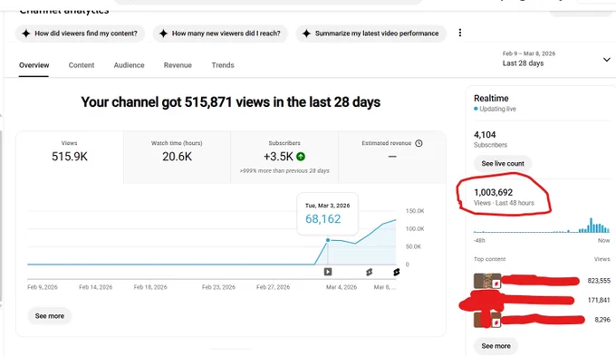This screenshot has height=356, width=616.
Task: Click the sparkle icon in the 'How many new viewers did I reach?' chip
Action: [x=163, y=34]
